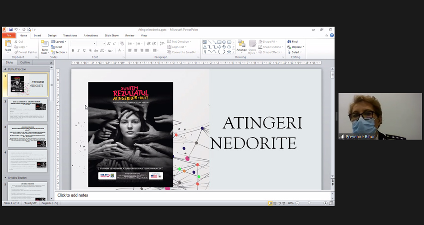This screenshot has width=424, height=225.
Task: Apply strikethrough formatting
Action: (96, 50)
